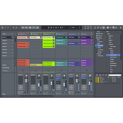This screenshot has width=123, height=123.
Task: Click the metronome icon near tempo
Action: click(91, 27)
